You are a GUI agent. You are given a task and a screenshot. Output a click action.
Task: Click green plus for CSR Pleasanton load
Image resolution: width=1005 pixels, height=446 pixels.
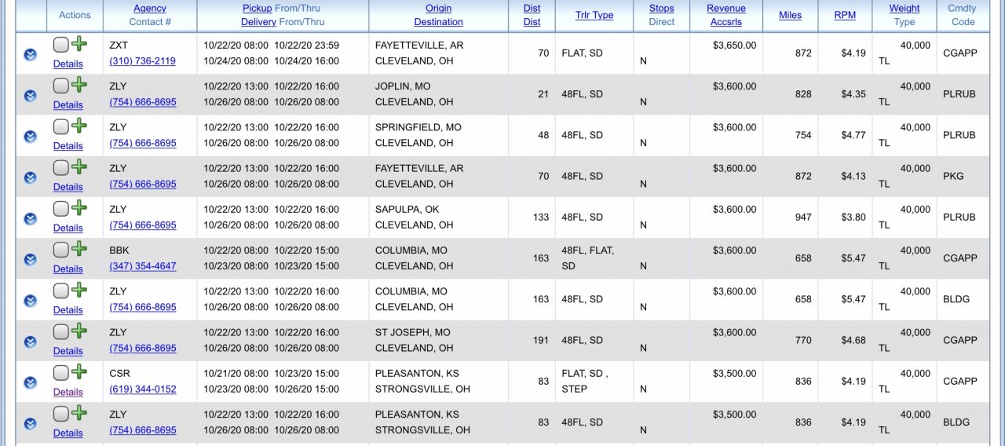pos(79,372)
